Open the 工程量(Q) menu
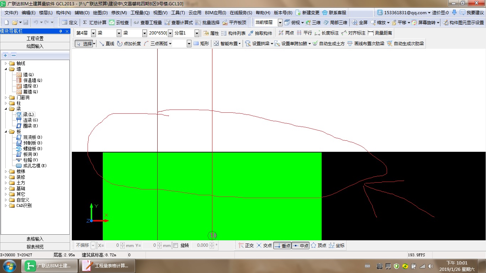 click(x=140, y=12)
